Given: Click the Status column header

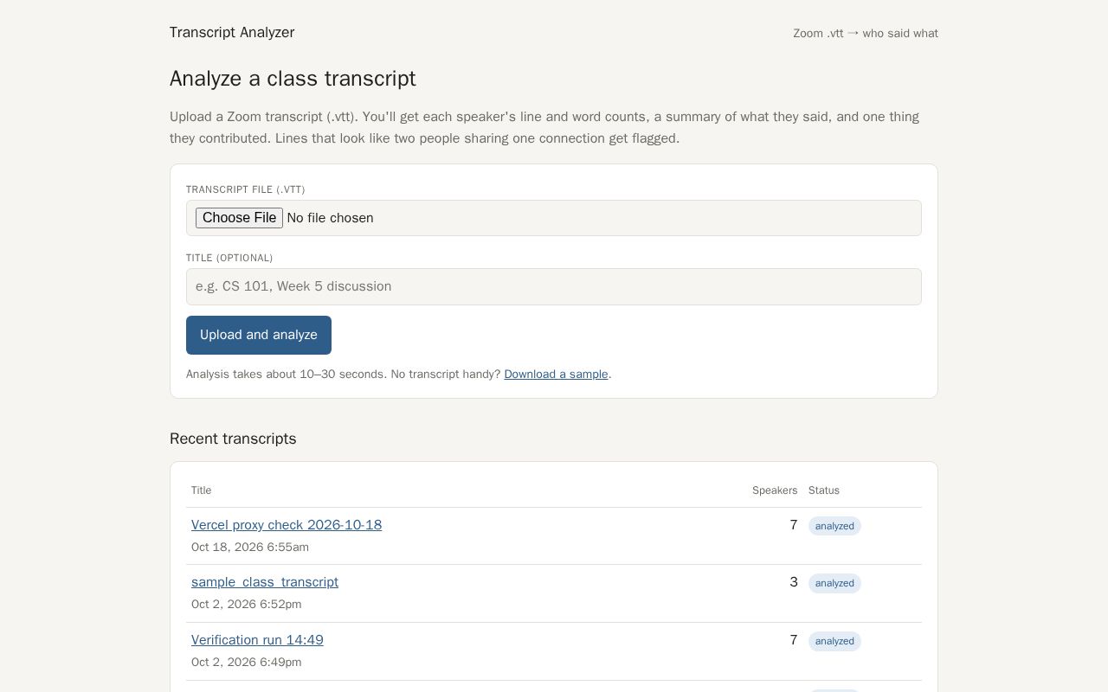Looking at the screenshot, I should [824, 490].
